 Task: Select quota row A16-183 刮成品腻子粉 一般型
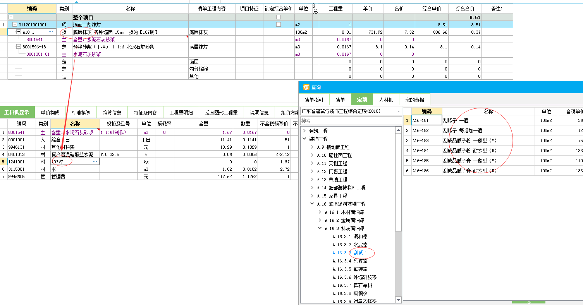pyautogui.click(x=493, y=141)
